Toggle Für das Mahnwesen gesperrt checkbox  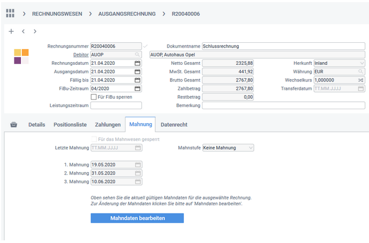[x=94, y=139]
